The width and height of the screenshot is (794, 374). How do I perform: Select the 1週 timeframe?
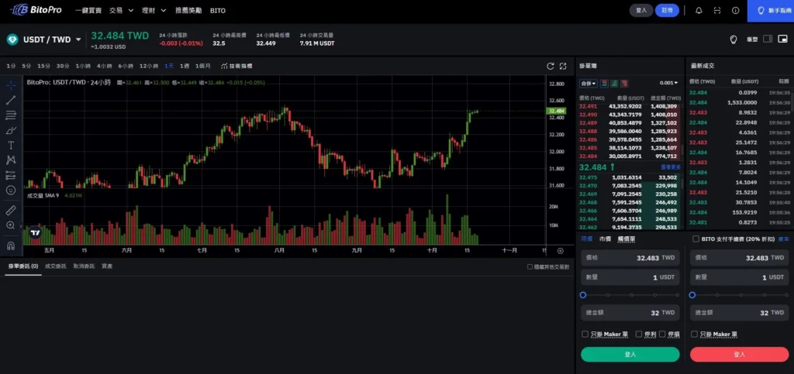pyautogui.click(x=185, y=67)
